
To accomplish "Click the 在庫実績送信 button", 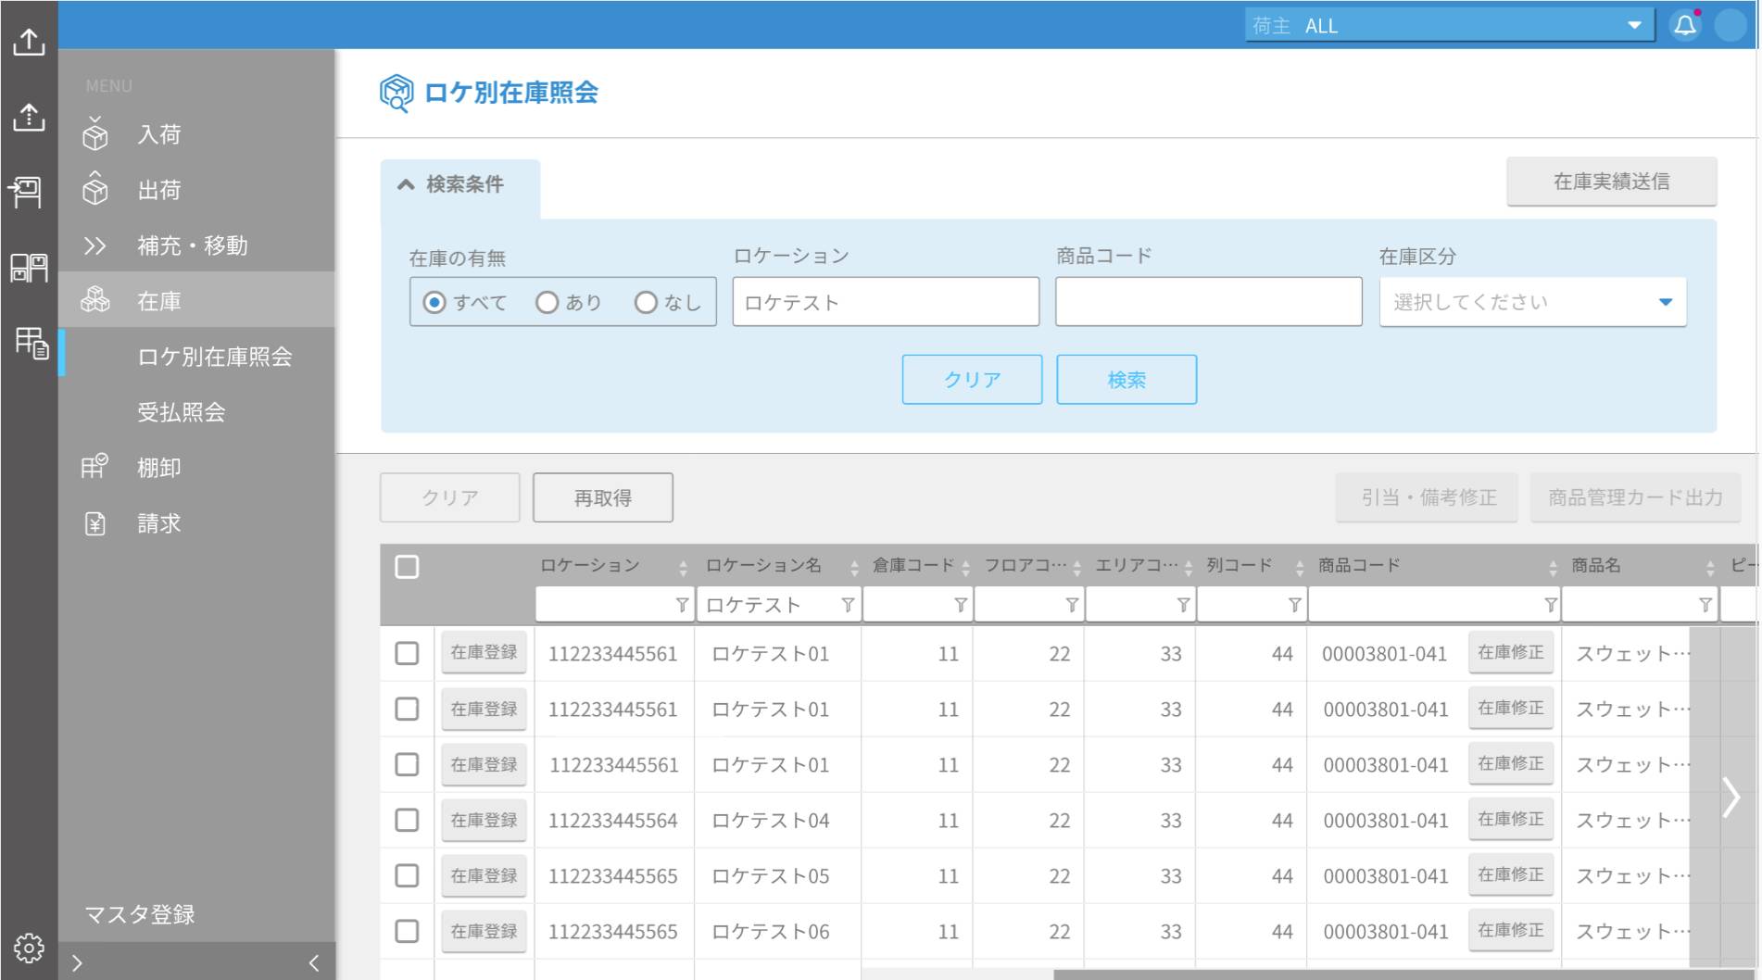I will [1611, 182].
